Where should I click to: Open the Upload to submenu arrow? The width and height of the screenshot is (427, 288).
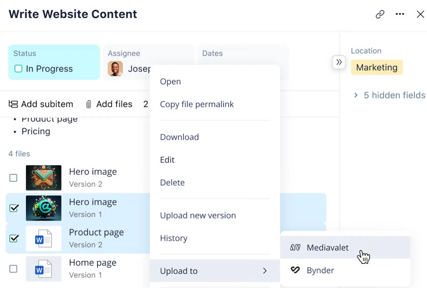tap(265, 271)
